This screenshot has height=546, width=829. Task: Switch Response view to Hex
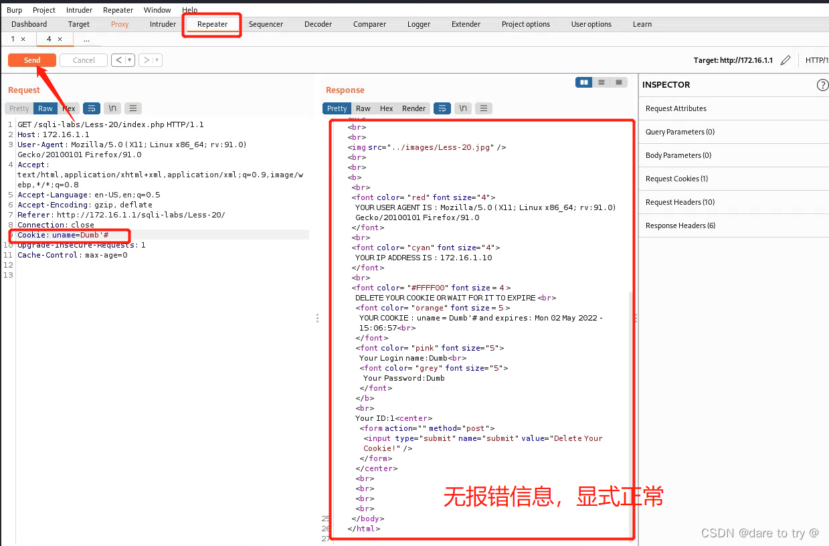[x=387, y=108]
